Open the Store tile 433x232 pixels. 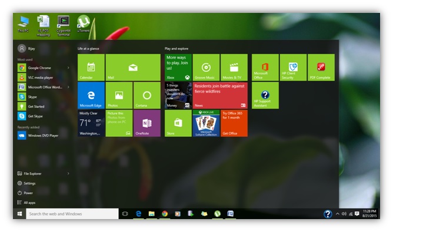coord(178,123)
